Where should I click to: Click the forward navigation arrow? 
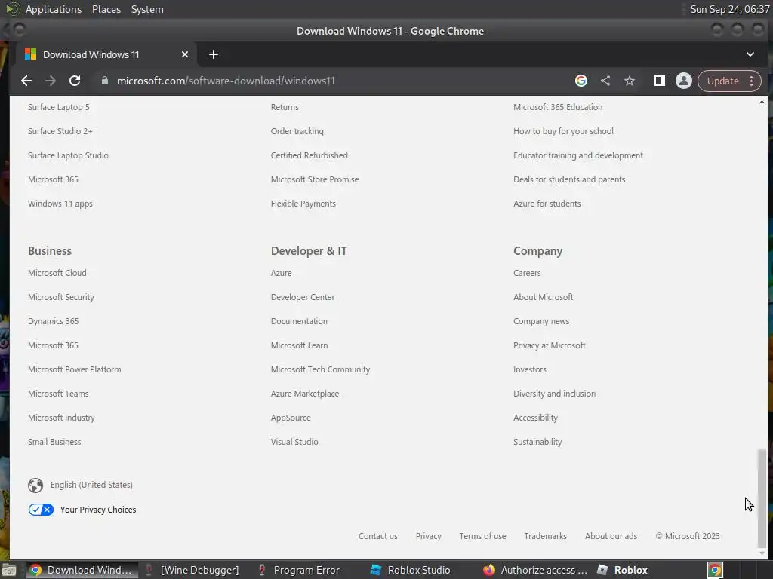pos(51,81)
